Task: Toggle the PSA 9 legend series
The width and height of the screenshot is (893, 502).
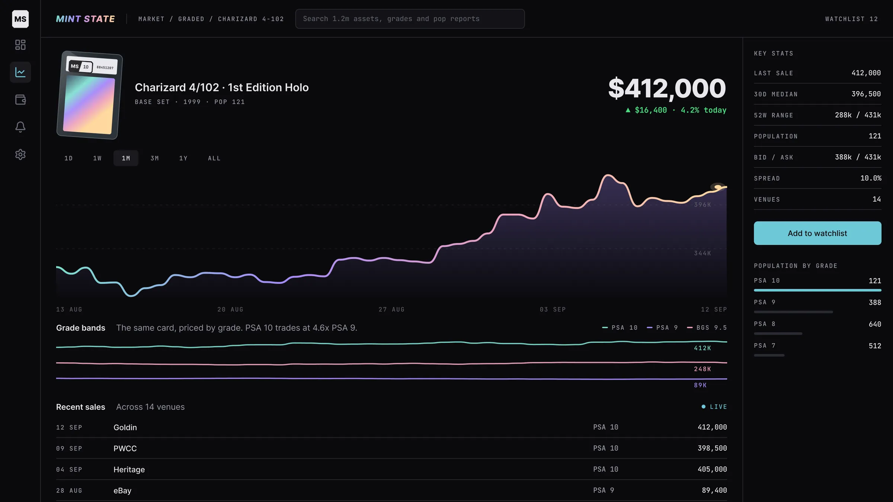Action: click(662, 328)
